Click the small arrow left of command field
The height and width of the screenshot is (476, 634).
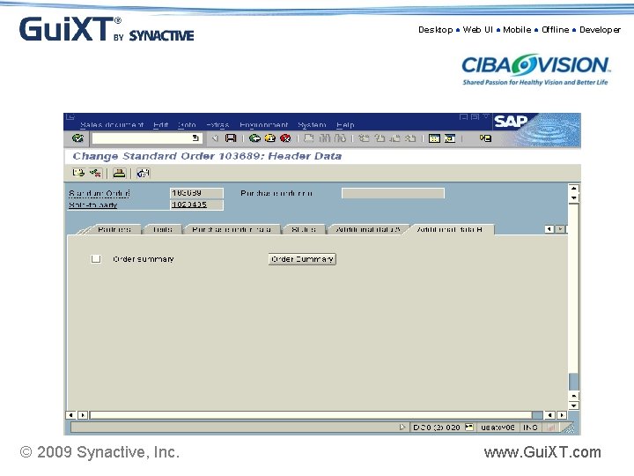tap(215, 138)
